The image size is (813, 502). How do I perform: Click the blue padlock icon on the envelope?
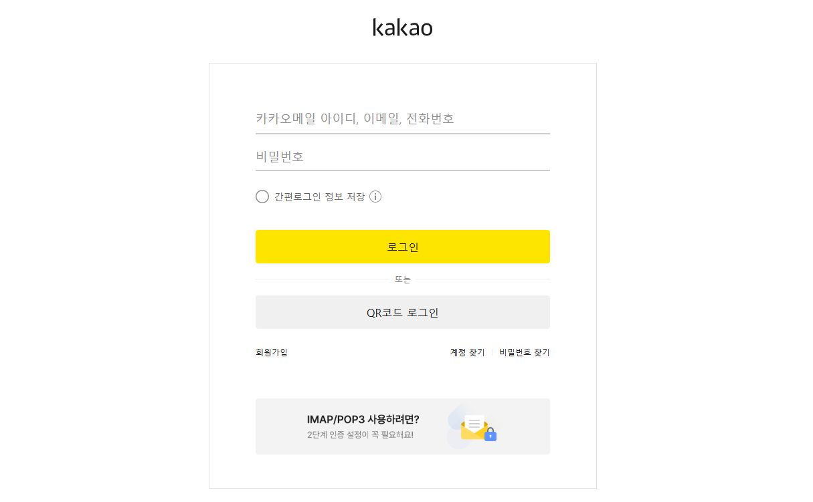pyautogui.click(x=490, y=434)
